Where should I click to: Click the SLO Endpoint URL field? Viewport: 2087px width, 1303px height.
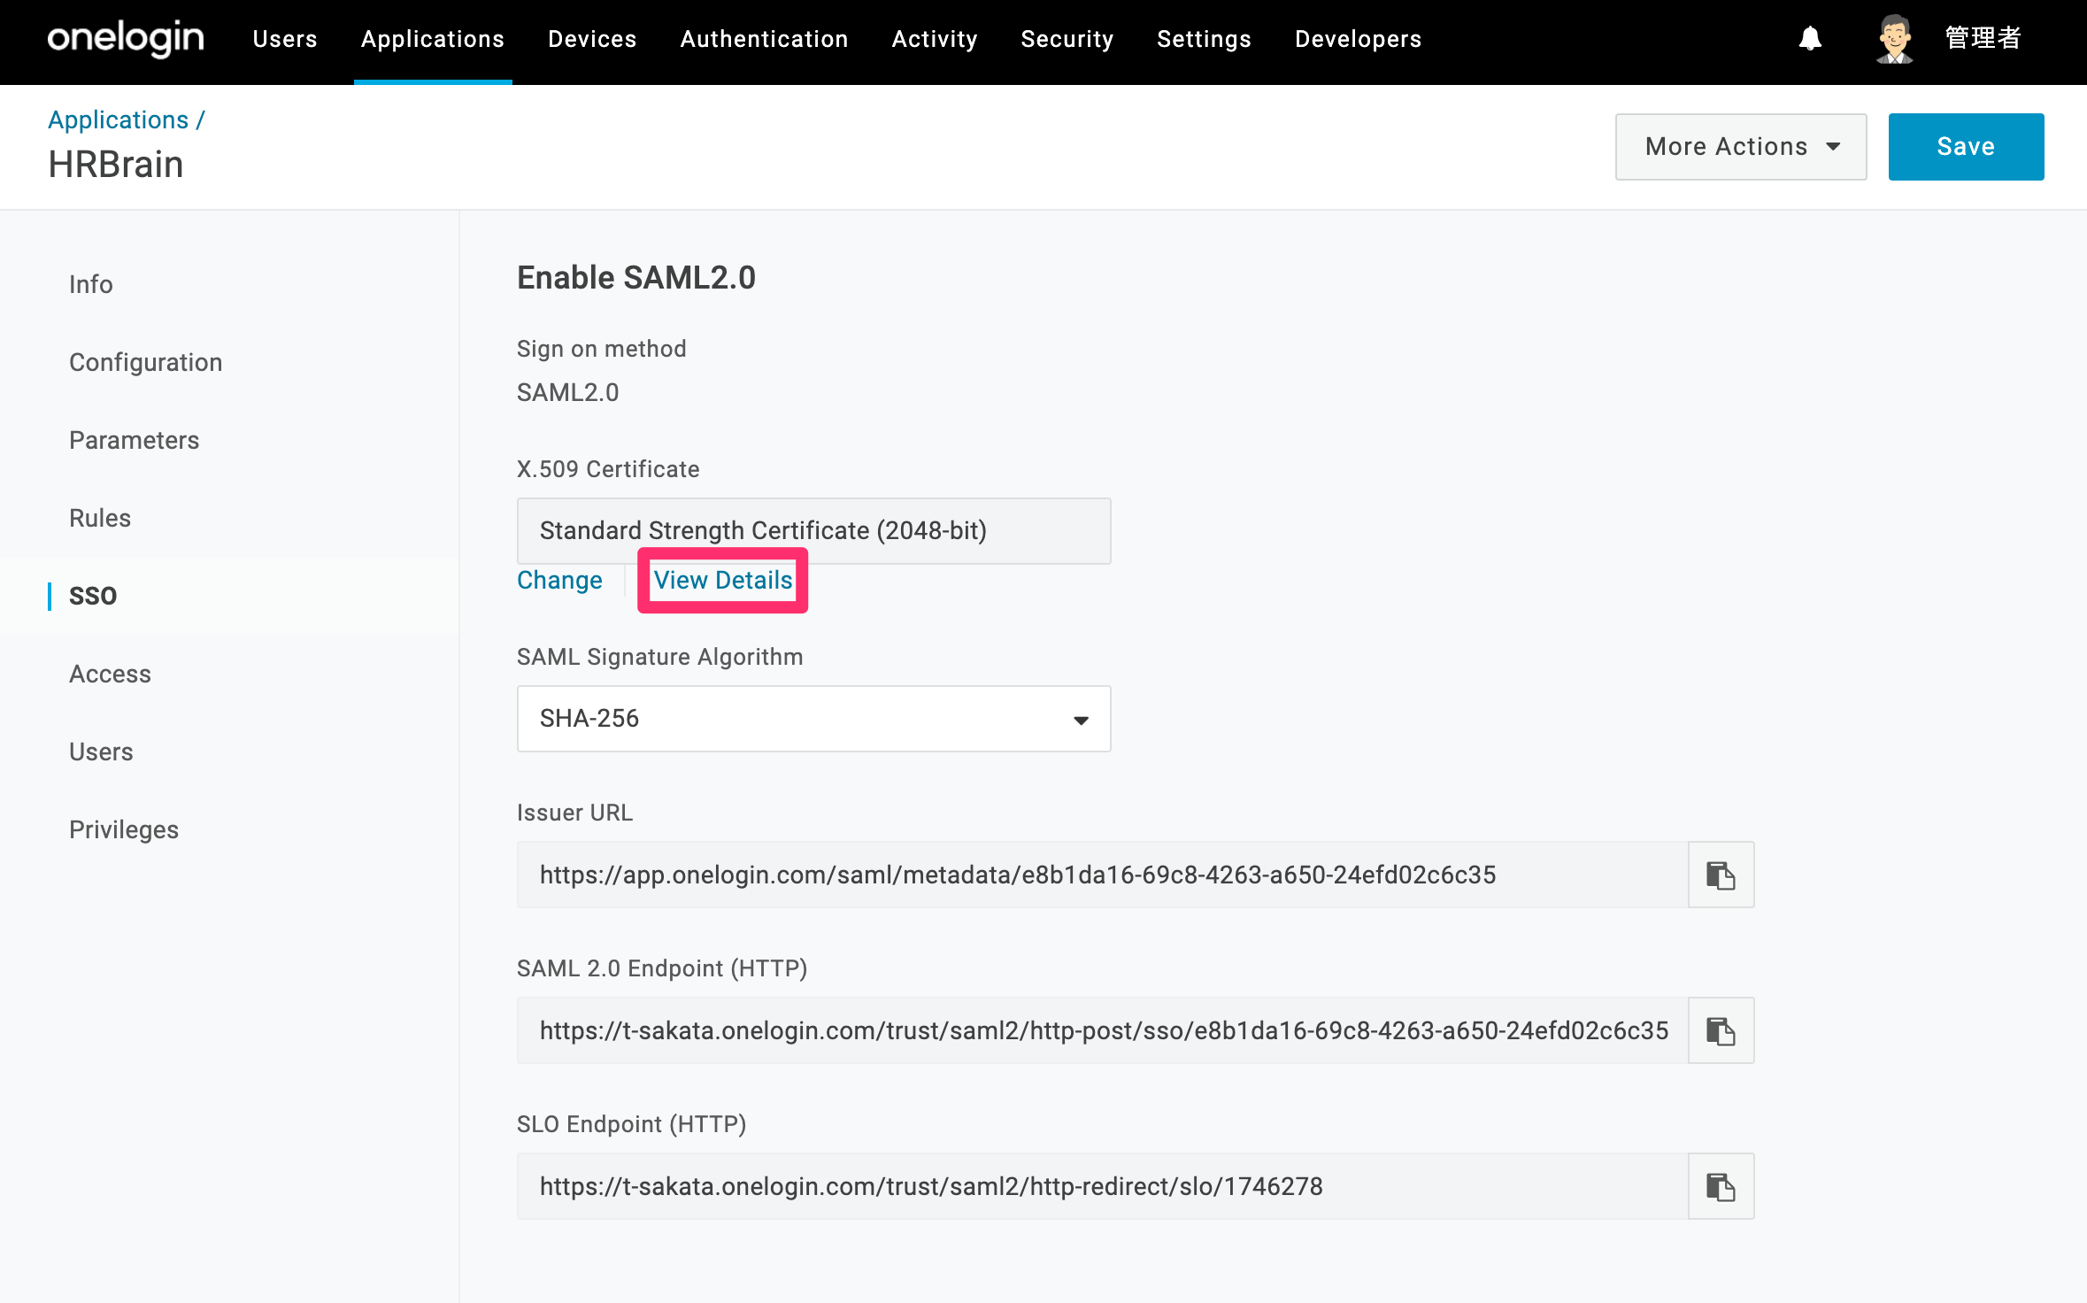(1103, 1186)
